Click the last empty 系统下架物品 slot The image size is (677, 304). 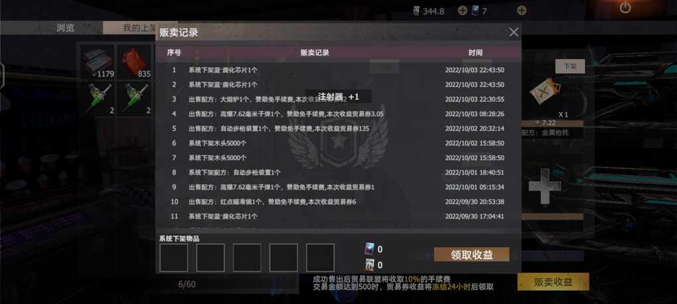pyautogui.click(x=321, y=258)
